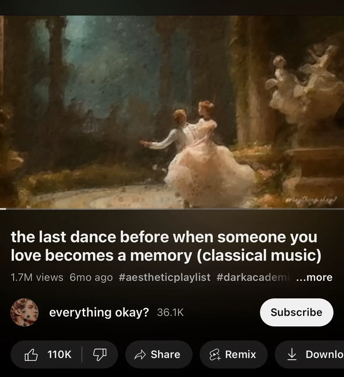This screenshot has width=344, height=377.
Task: Open the everything okay? channel name
Action: [x=99, y=312]
